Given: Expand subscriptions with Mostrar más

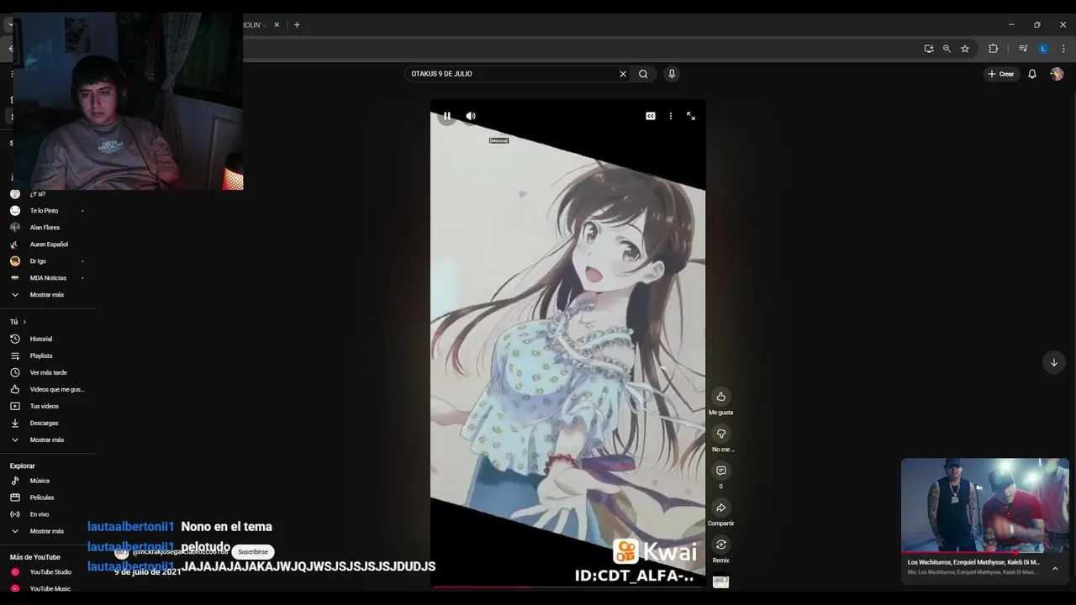Looking at the screenshot, I should point(47,295).
